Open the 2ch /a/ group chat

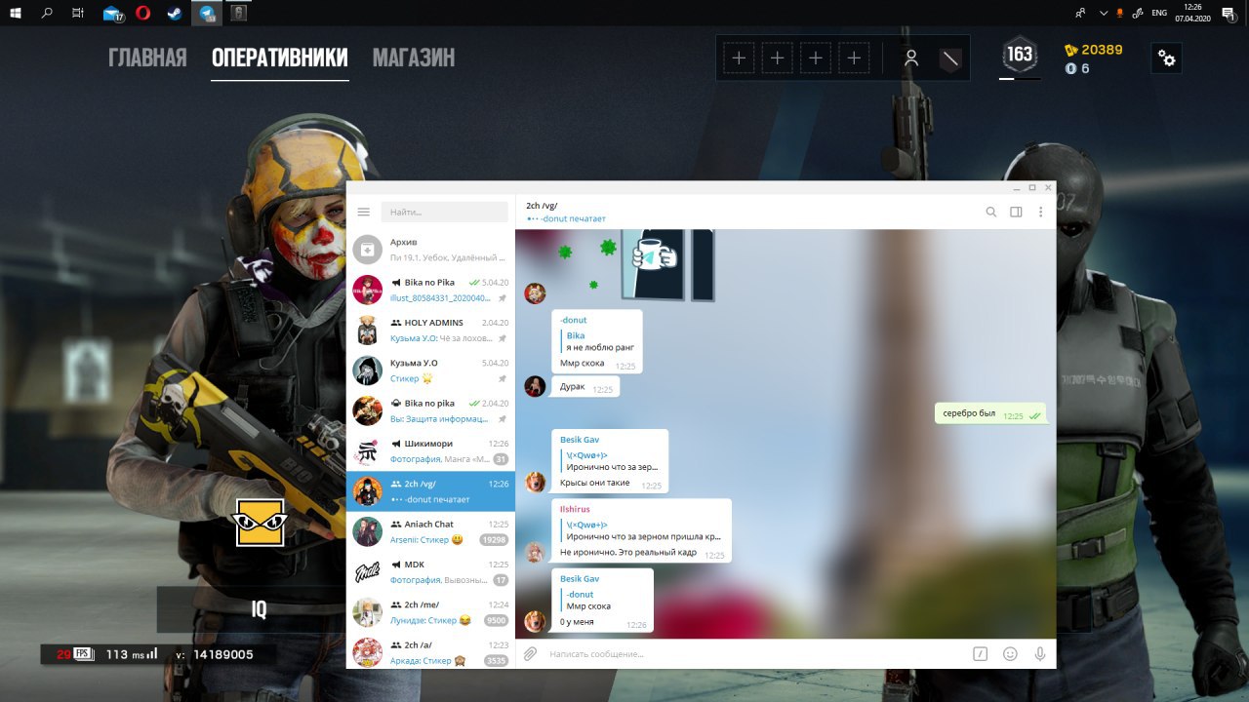(430, 651)
